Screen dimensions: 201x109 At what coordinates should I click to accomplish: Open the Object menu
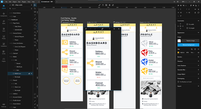(15, 2)
